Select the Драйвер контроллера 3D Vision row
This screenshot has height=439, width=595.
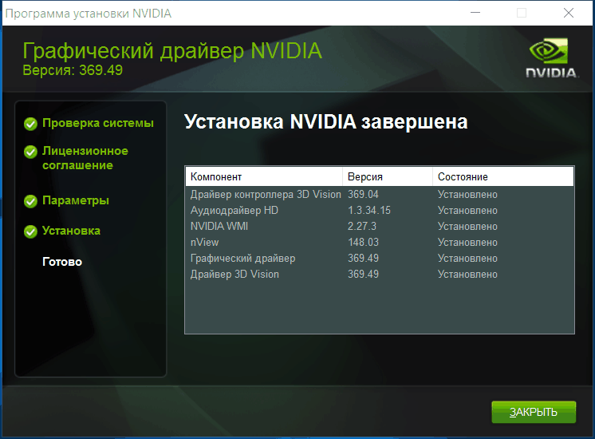click(380, 195)
